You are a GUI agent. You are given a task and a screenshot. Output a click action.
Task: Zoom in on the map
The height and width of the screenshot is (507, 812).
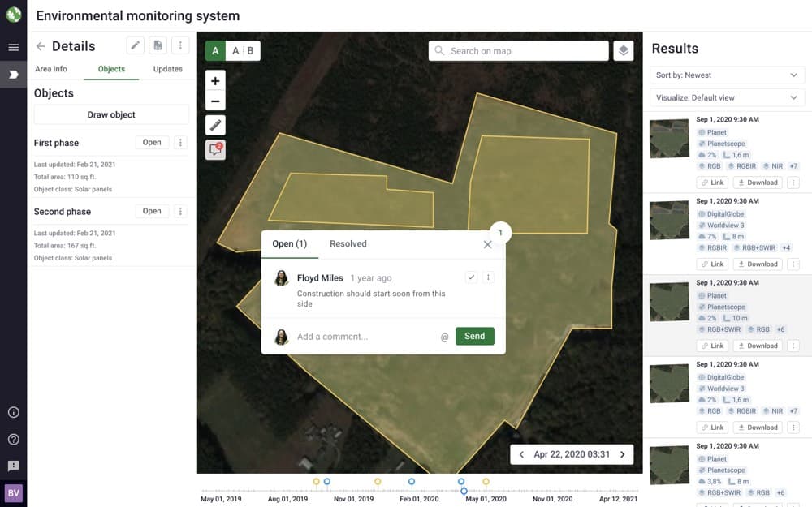[215, 81]
